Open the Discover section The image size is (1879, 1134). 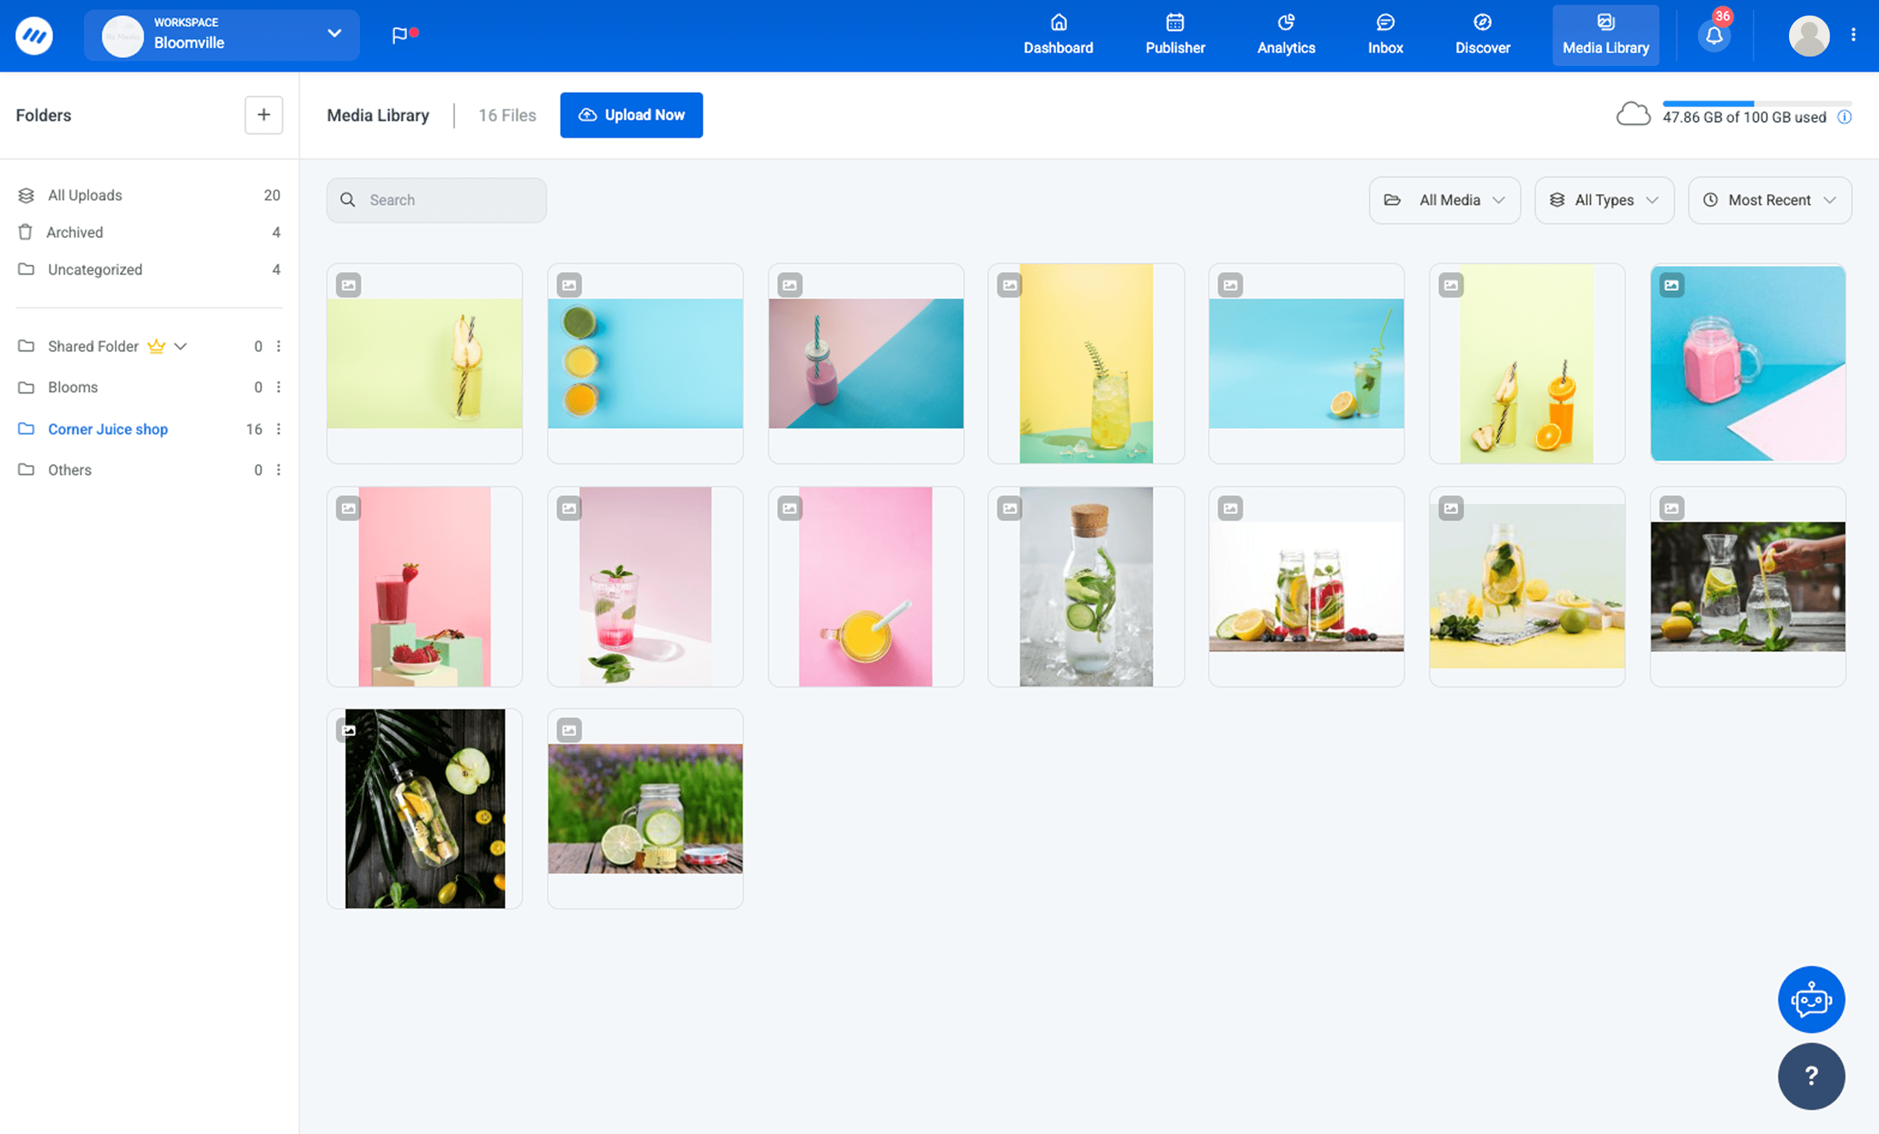point(1482,35)
